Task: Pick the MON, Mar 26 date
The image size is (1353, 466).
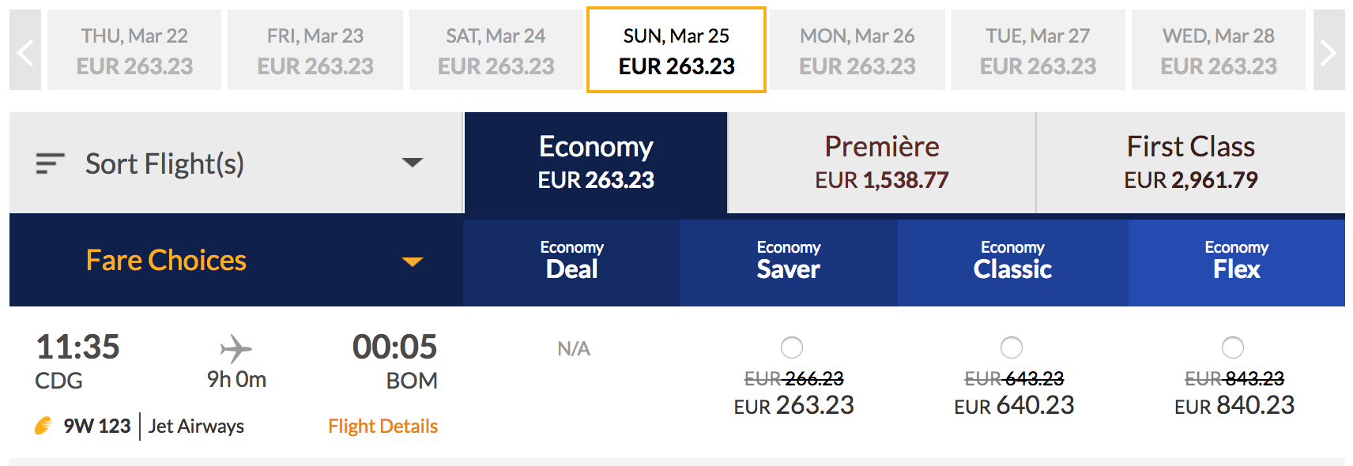Action: (857, 51)
